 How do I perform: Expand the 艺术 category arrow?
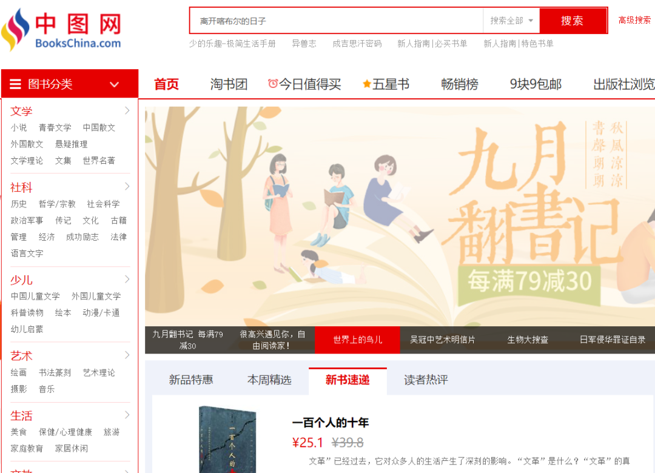pyautogui.click(x=127, y=355)
